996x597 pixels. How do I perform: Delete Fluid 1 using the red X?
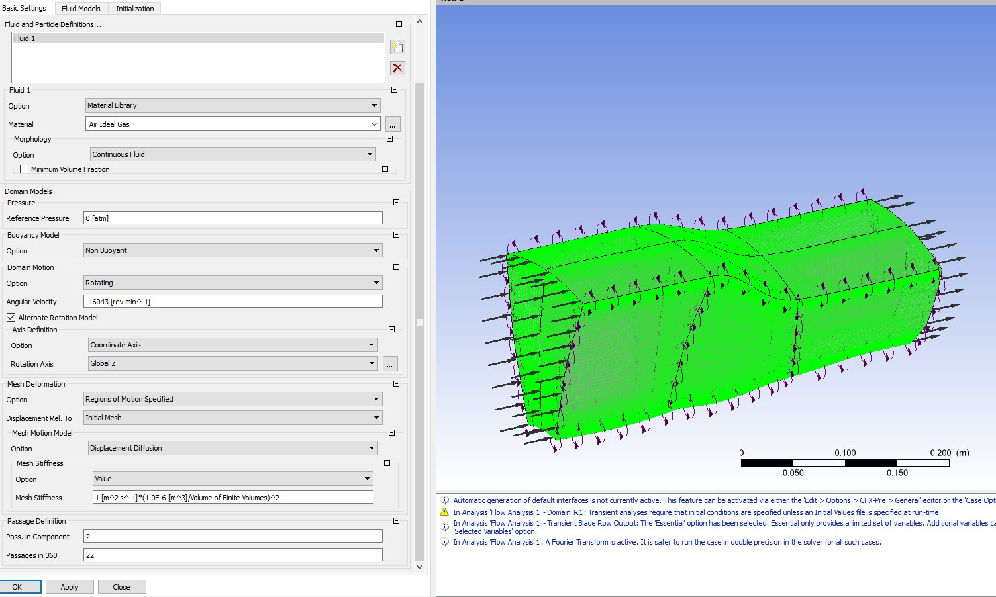[397, 68]
